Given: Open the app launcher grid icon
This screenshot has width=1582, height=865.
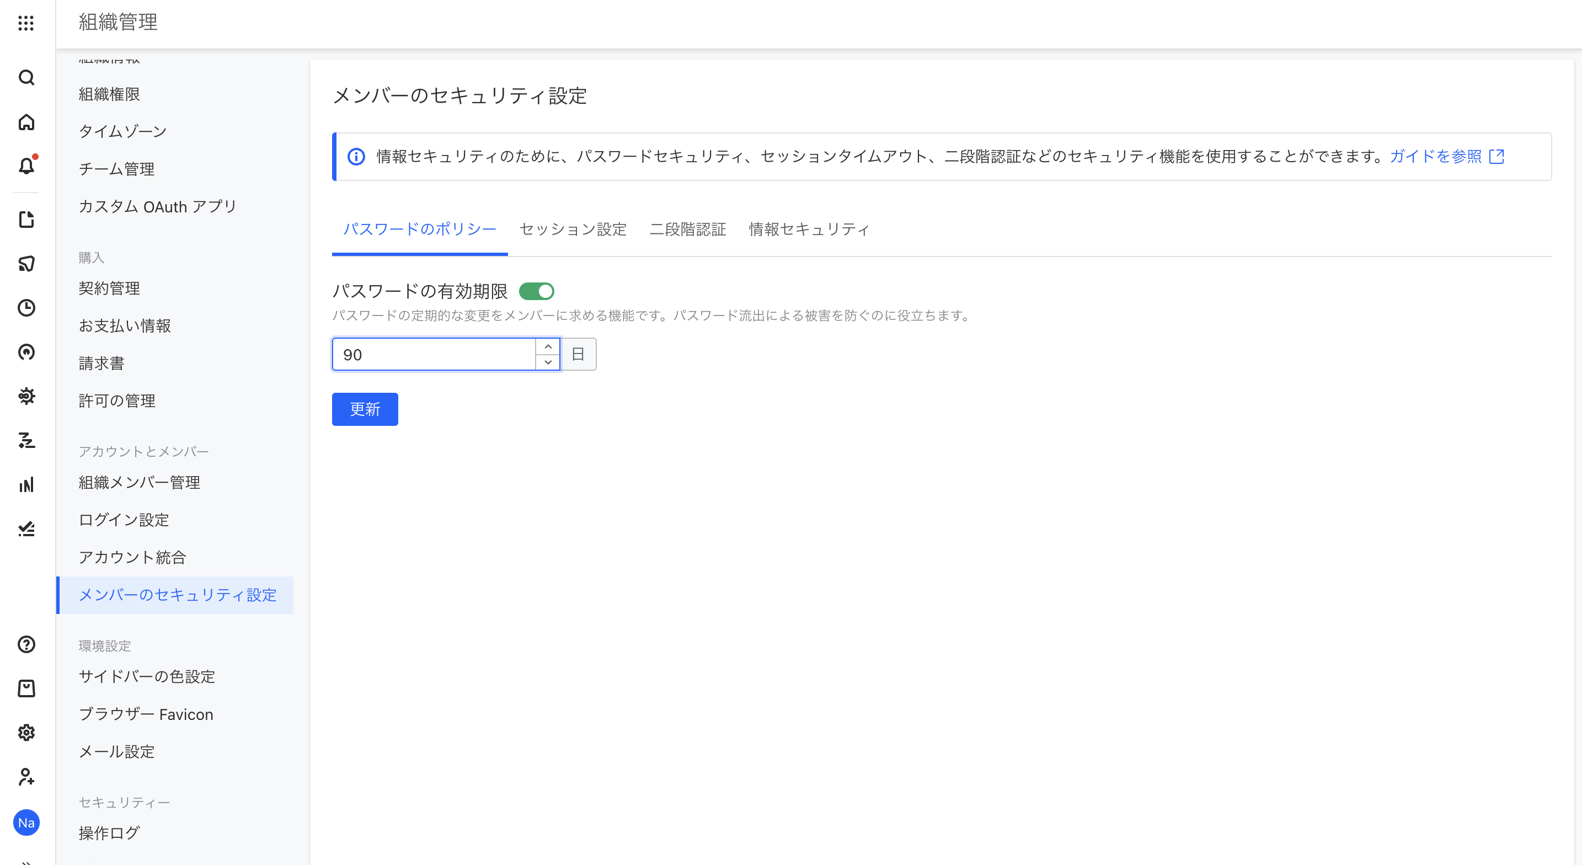Looking at the screenshot, I should point(26,23).
